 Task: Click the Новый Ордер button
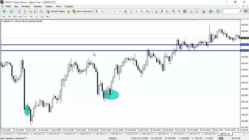(x=56, y=11)
